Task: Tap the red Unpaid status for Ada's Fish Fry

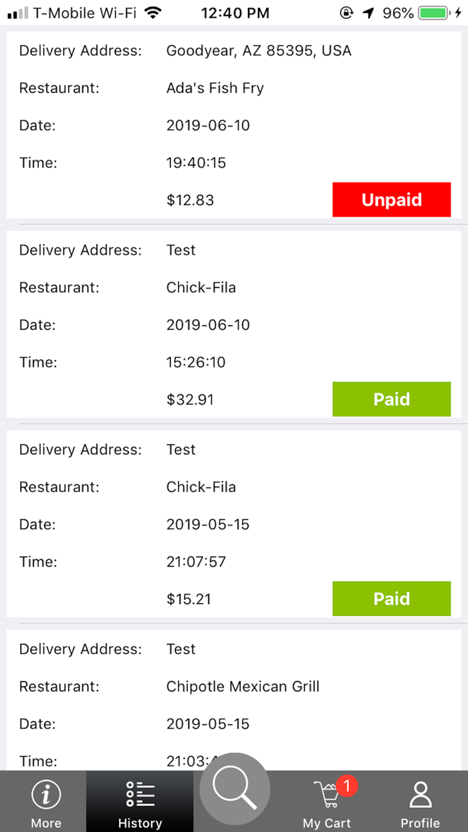Action: coord(392,199)
